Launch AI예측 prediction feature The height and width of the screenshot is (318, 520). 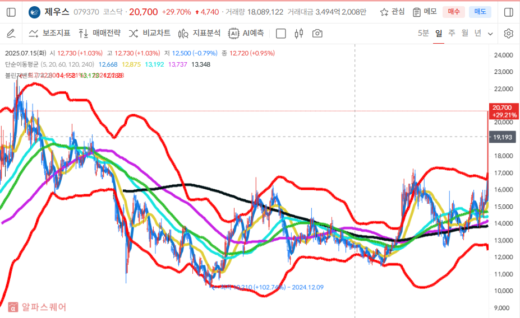(246, 34)
